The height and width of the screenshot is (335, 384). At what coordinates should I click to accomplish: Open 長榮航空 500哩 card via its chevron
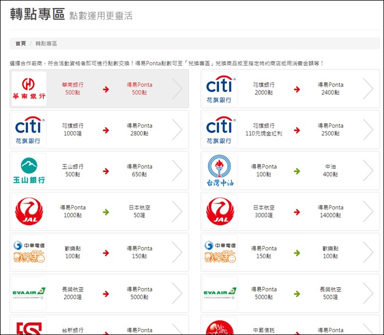pos(368,293)
